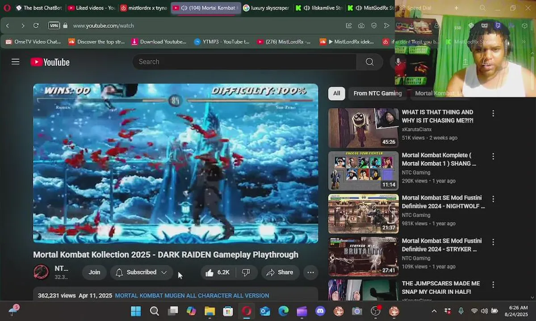
Task: Switch to luxury skyscraper tab
Action: pyautogui.click(x=267, y=8)
